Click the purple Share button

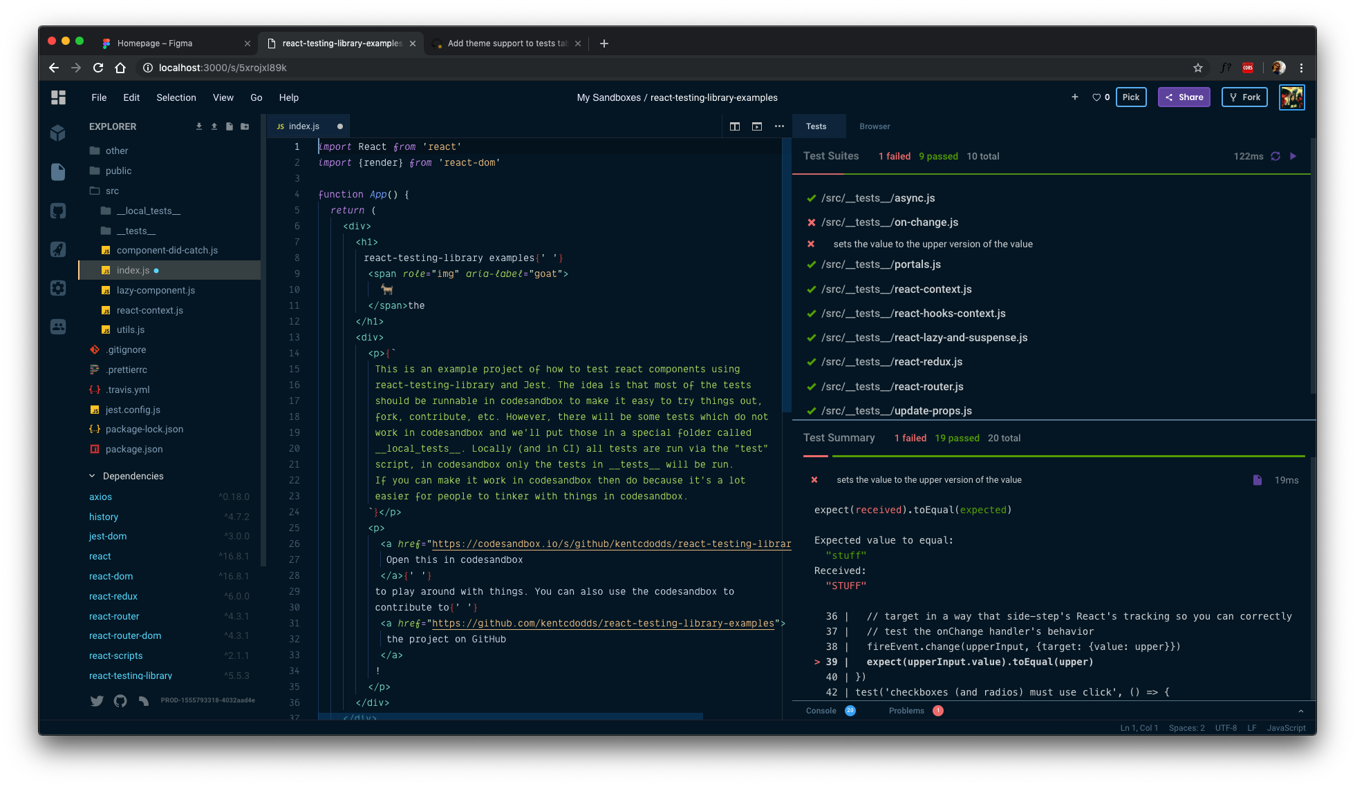pos(1184,97)
